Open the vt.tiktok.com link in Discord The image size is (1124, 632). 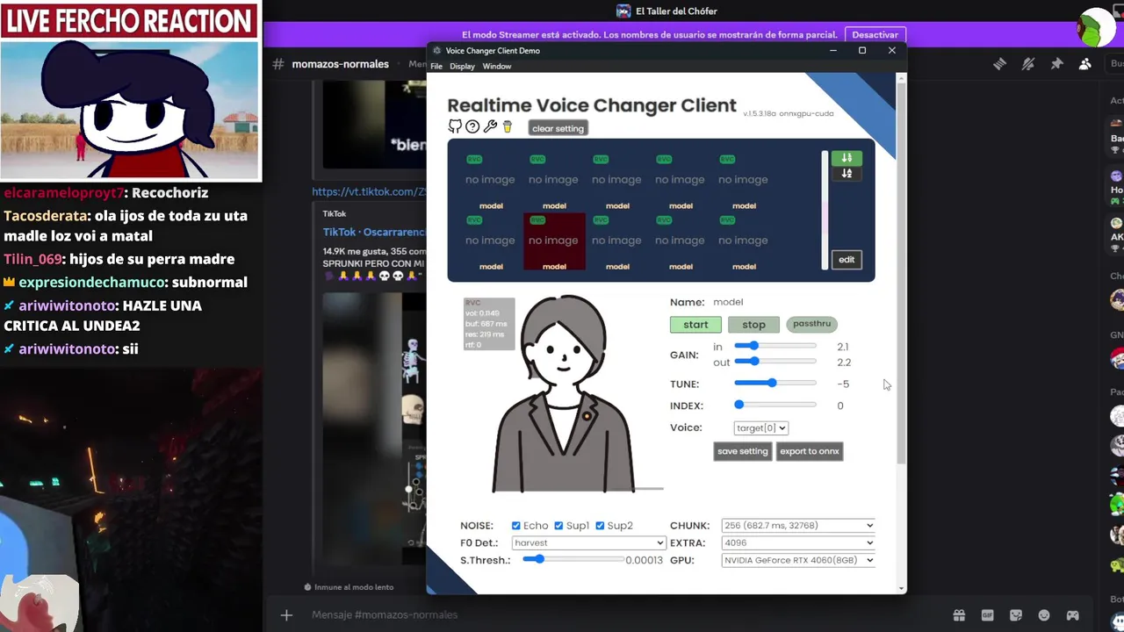pyautogui.click(x=369, y=191)
